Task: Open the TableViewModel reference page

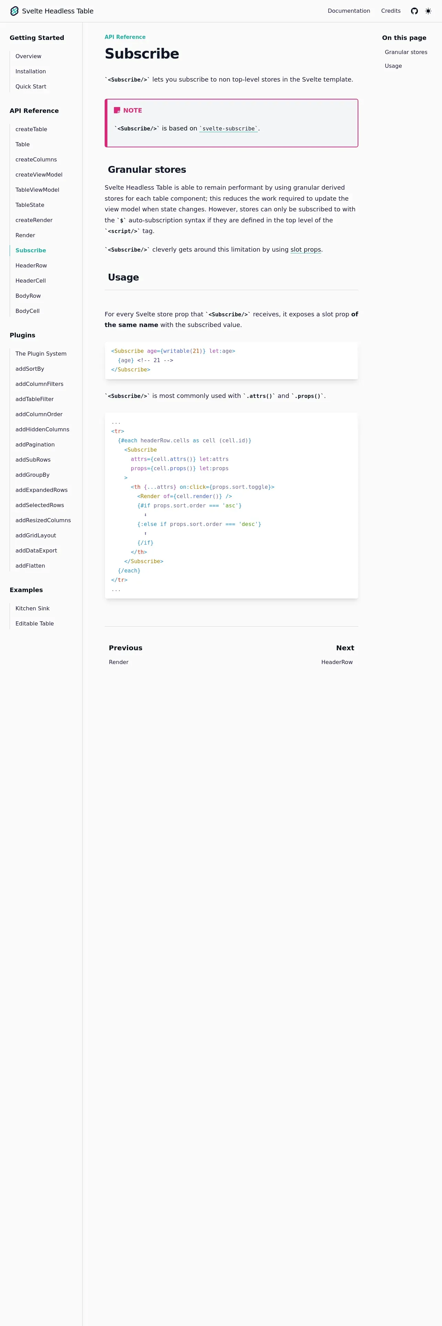Action: 37,190
